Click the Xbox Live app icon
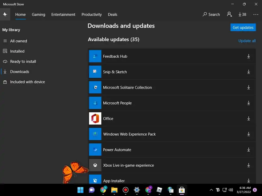Screen dimensions: 262x196 [x=95, y=165]
